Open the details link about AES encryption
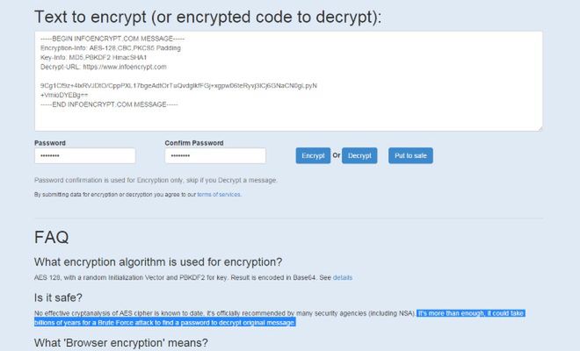This screenshot has height=351, width=580. click(x=342, y=277)
